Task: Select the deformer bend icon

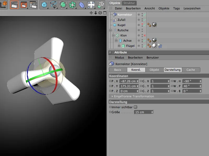Action: [82, 5]
